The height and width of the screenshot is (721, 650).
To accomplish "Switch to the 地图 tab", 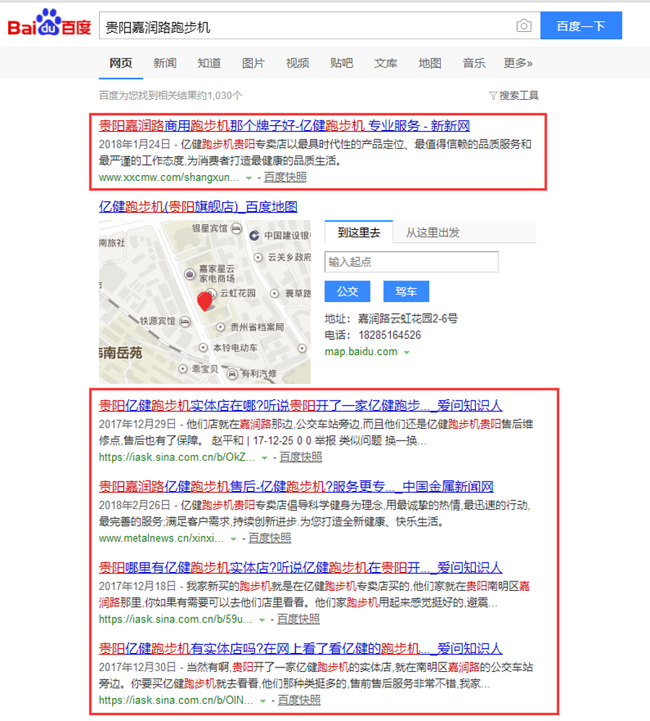I will pos(430,63).
